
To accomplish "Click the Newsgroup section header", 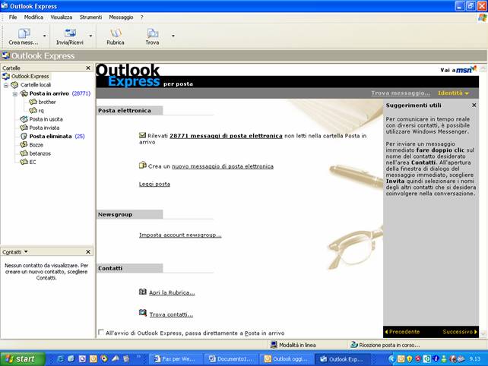I will tap(129, 215).
